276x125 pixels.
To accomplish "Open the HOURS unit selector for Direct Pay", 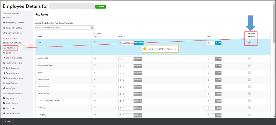I will pyautogui.click(x=218, y=108).
